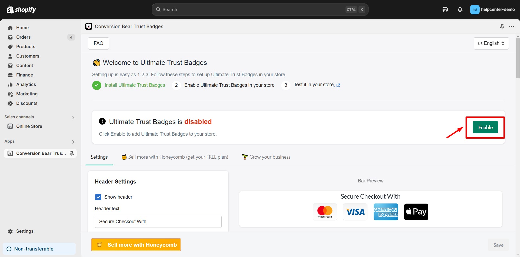The height and width of the screenshot is (257, 520).
Task: Open Marketing from the sidebar
Action: [27, 94]
